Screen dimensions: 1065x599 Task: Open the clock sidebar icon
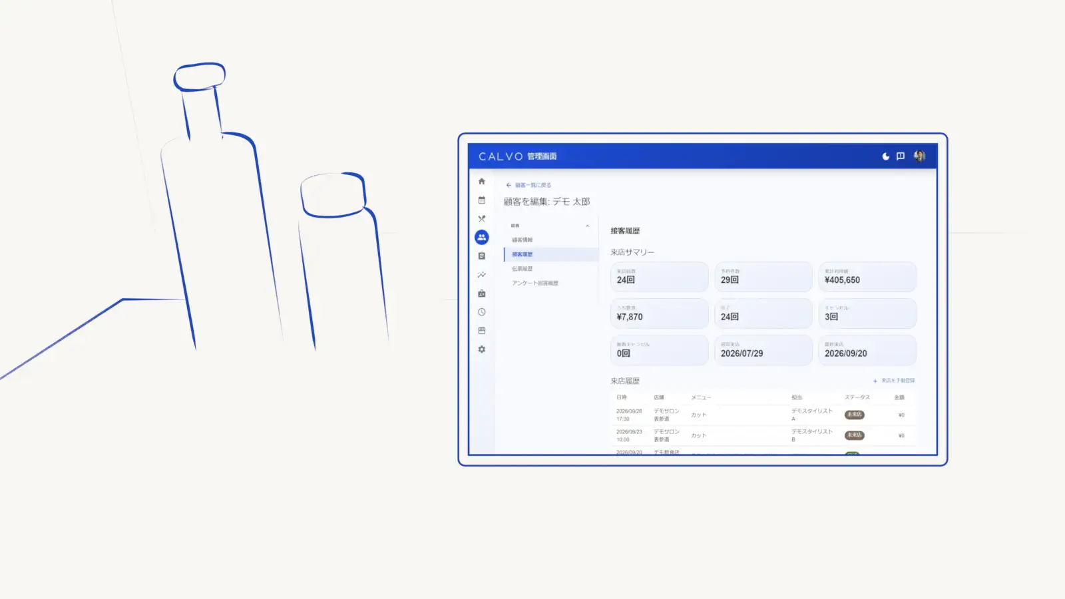pos(482,312)
